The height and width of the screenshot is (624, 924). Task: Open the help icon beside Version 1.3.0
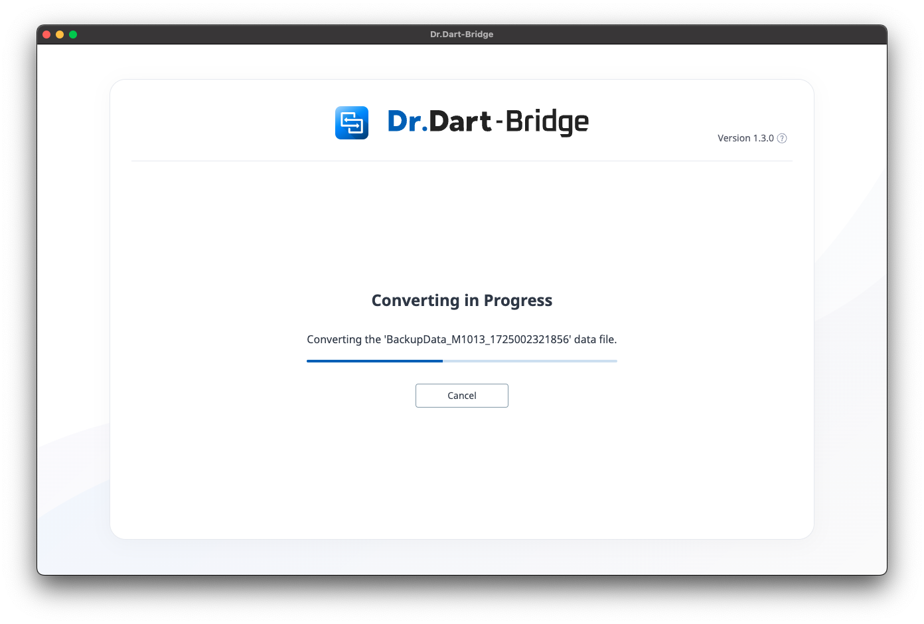click(782, 138)
